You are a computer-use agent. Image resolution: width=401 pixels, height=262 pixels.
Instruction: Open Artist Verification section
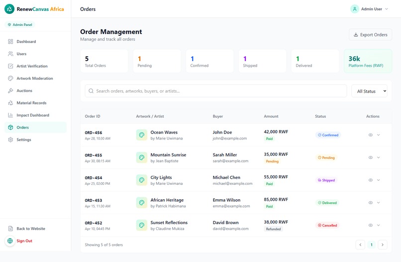(x=35, y=66)
